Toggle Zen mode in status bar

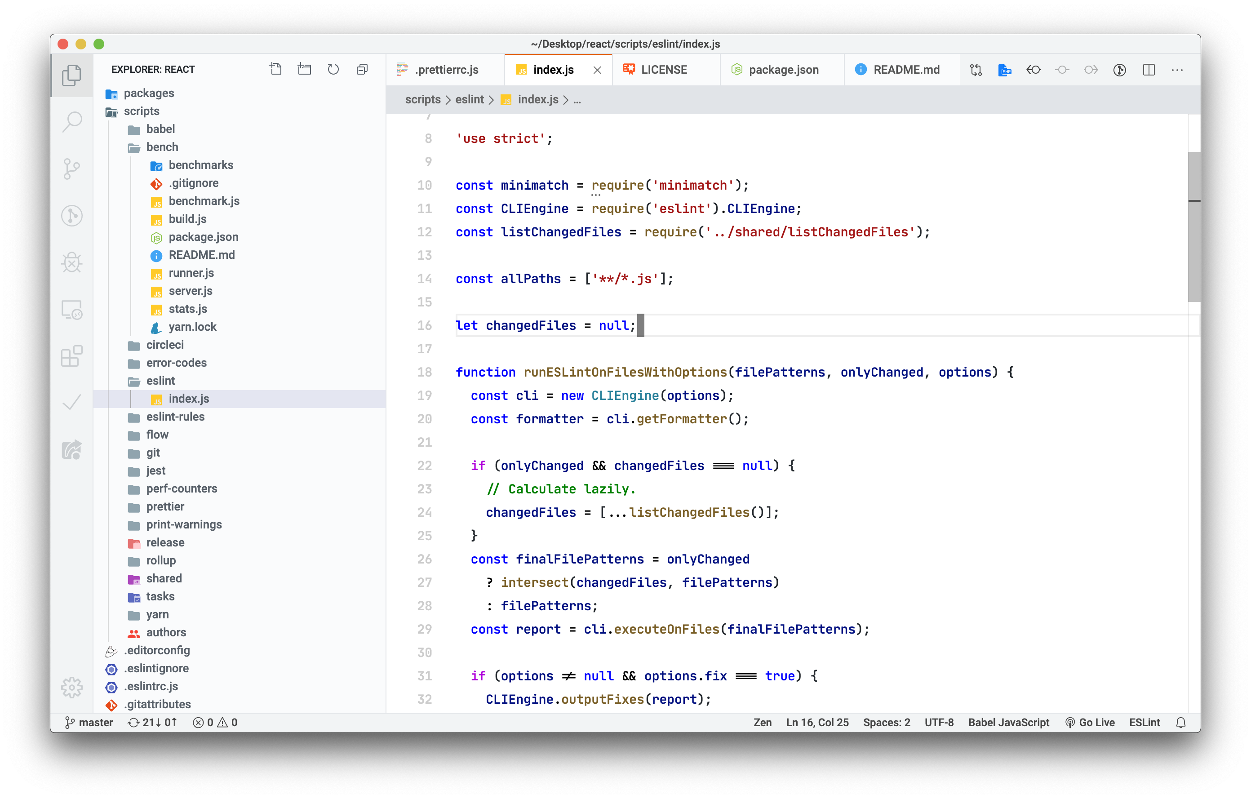pyautogui.click(x=762, y=722)
